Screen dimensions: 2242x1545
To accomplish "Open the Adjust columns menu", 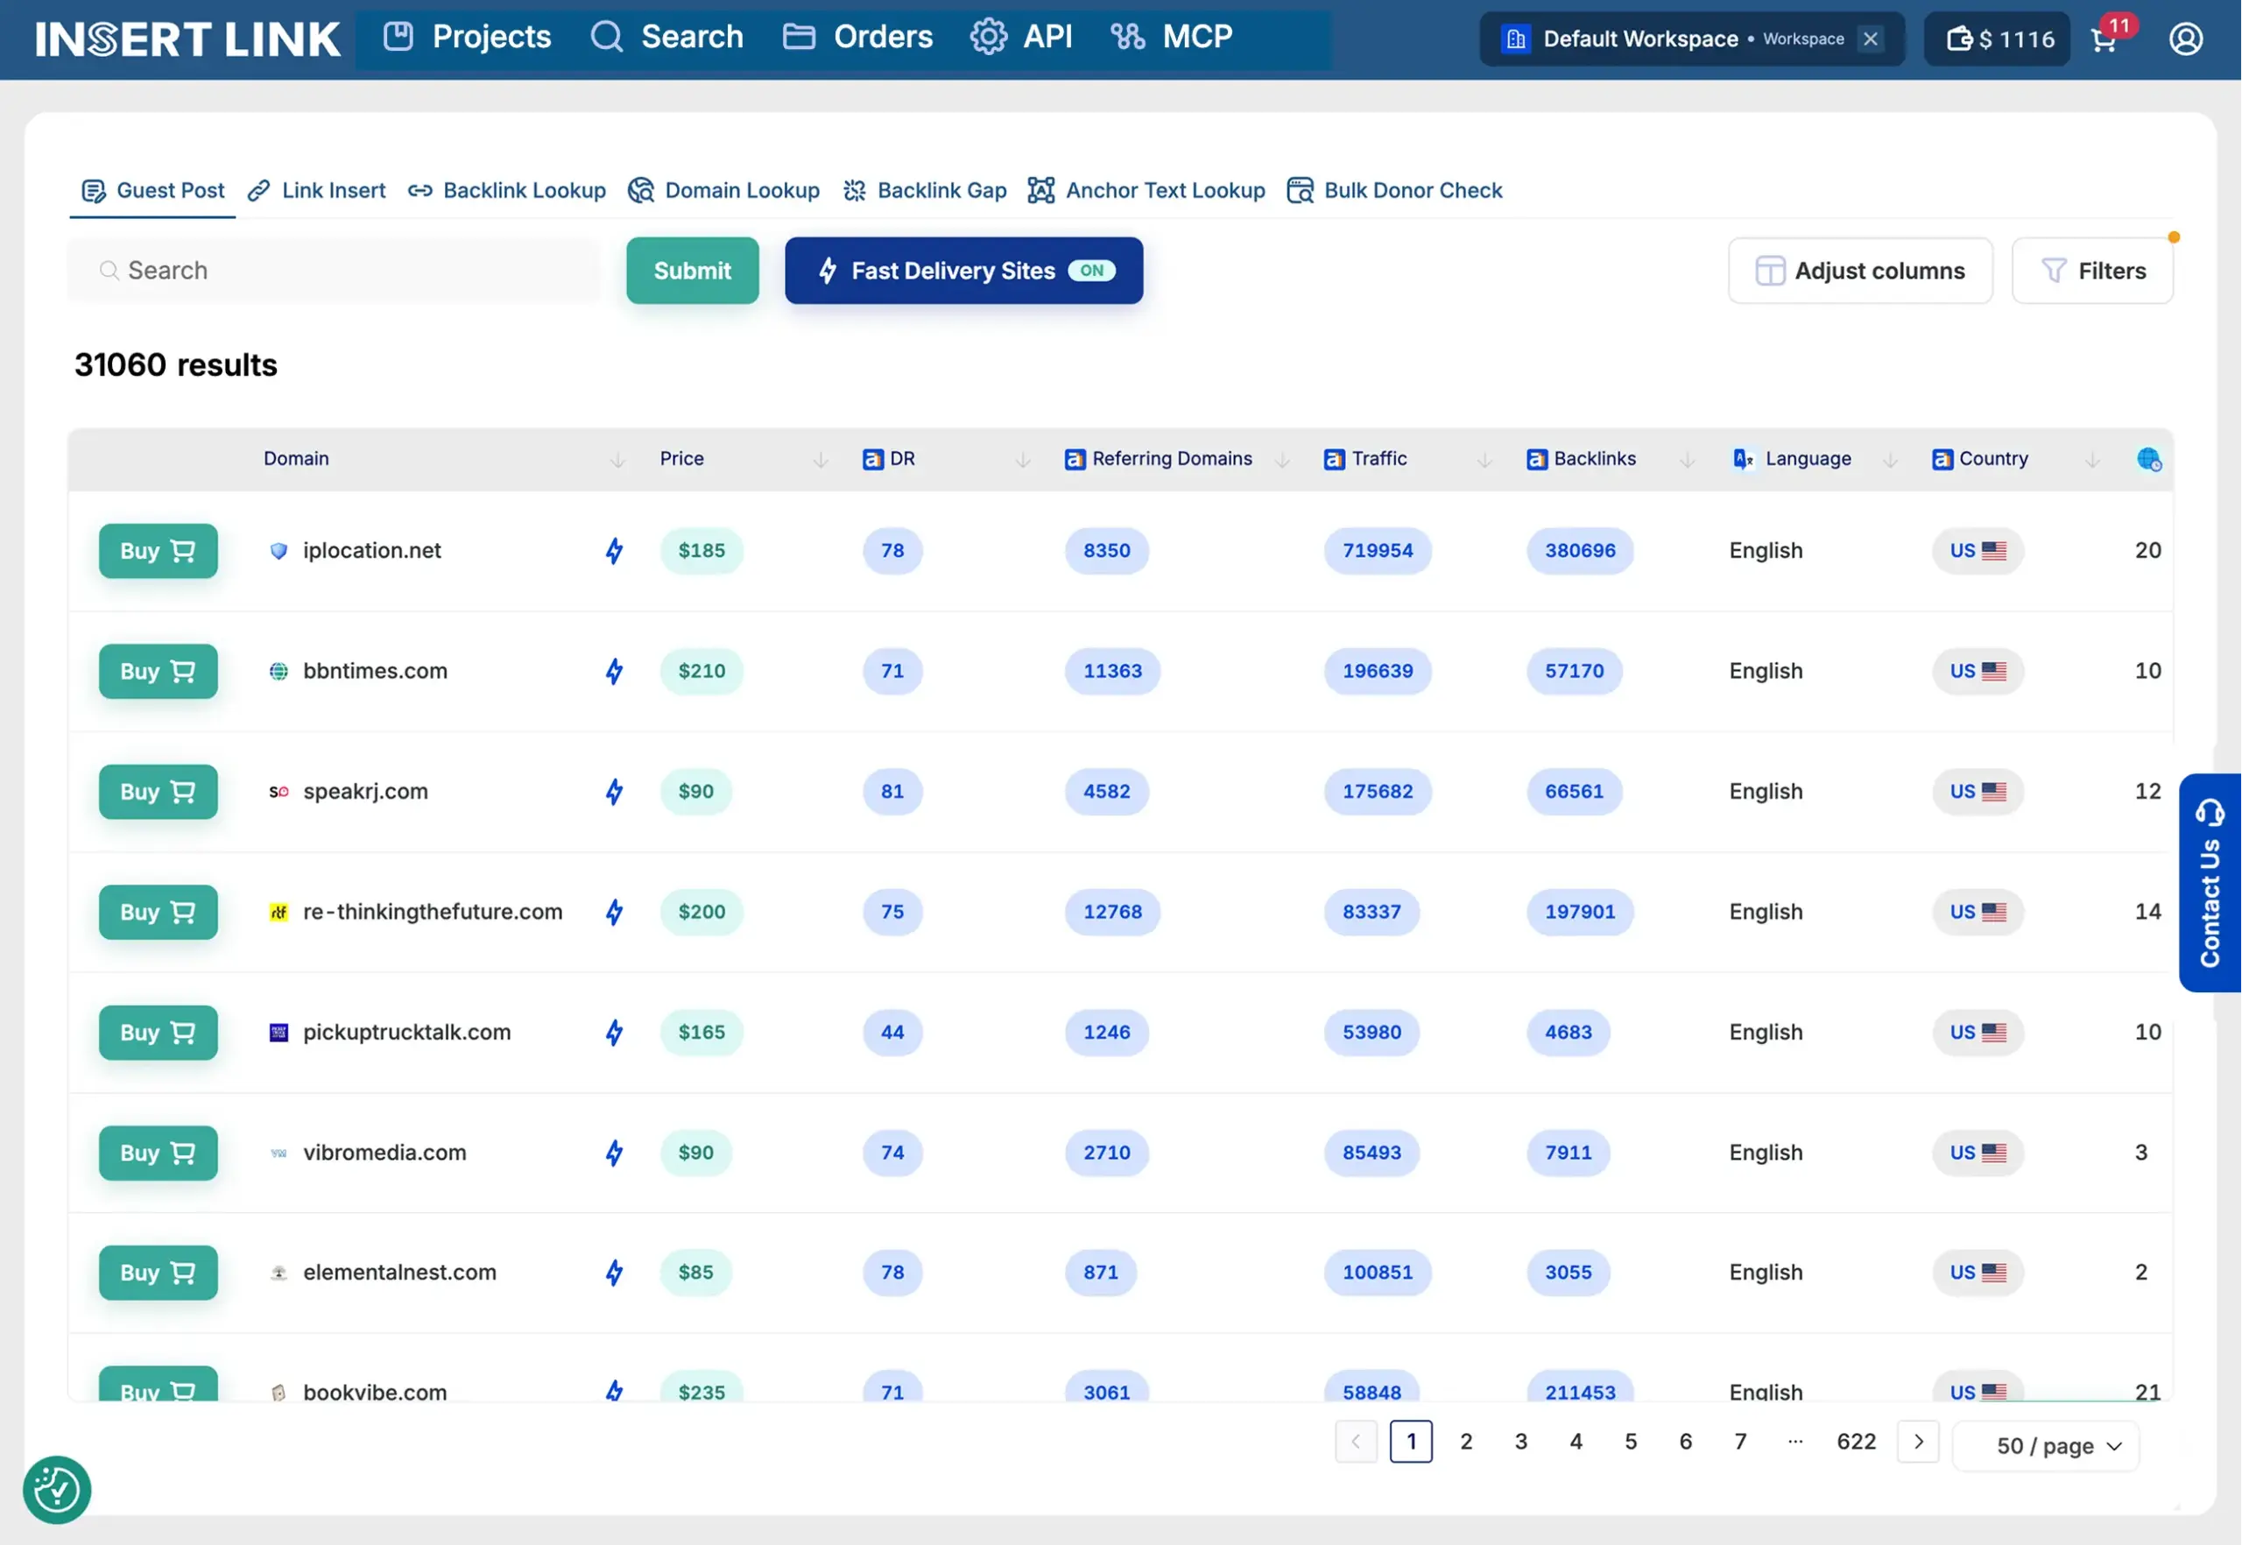I will click(1860, 271).
